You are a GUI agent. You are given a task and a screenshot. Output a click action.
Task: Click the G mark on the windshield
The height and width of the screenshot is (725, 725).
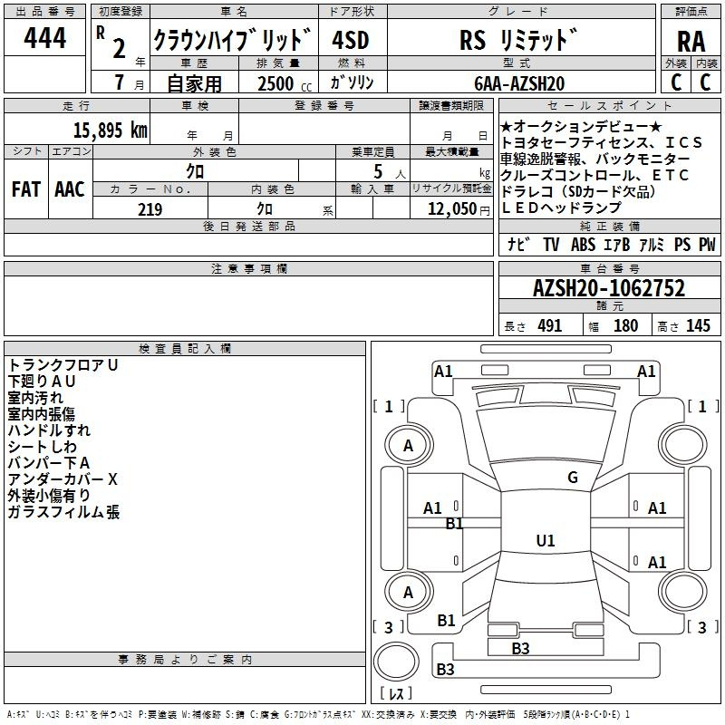pyautogui.click(x=572, y=478)
